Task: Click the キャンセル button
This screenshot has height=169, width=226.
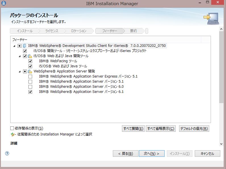Action: pos(208,154)
